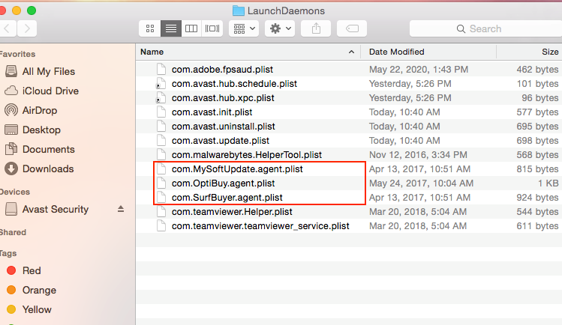Switch to Cover Flow view
The width and height of the screenshot is (562, 325).
click(x=212, y=28)
